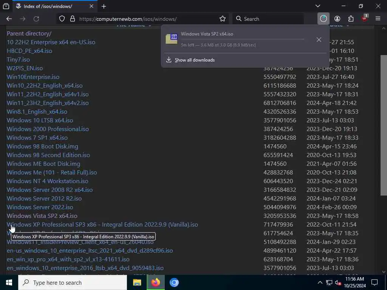This screenshot has width=387, height=290.
Task: Open the notifications action center icon
Action: tap(375, 282)
